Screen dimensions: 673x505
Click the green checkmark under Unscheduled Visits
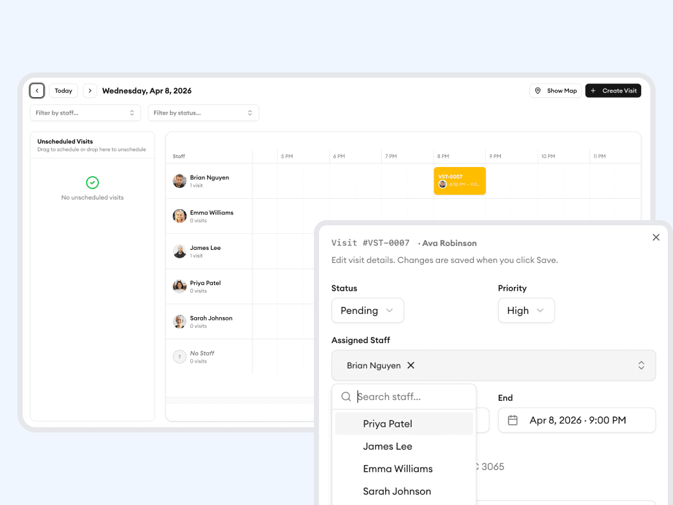point(93,183)
